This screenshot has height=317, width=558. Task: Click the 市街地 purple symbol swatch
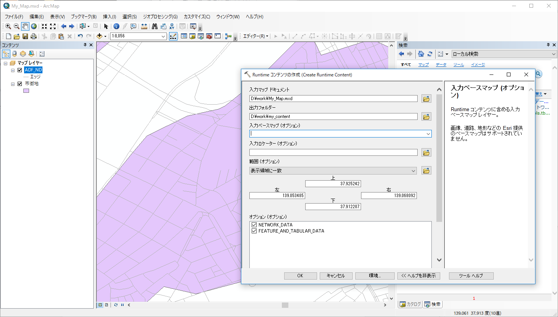[26, 91]
